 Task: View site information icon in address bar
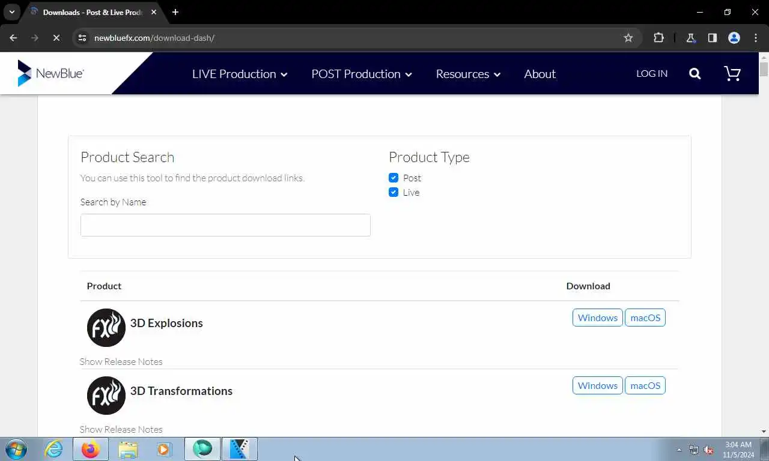click(82, 38)
